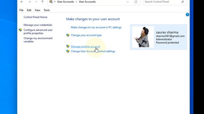Go up one level with Up arrow
Screen dimensions: 204x114
tap(42, 2)
